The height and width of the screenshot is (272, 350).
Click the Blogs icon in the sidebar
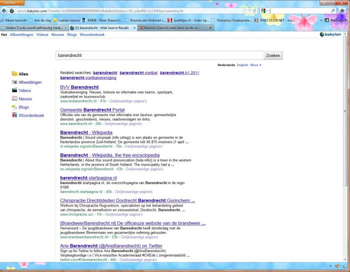coord(14,107)
